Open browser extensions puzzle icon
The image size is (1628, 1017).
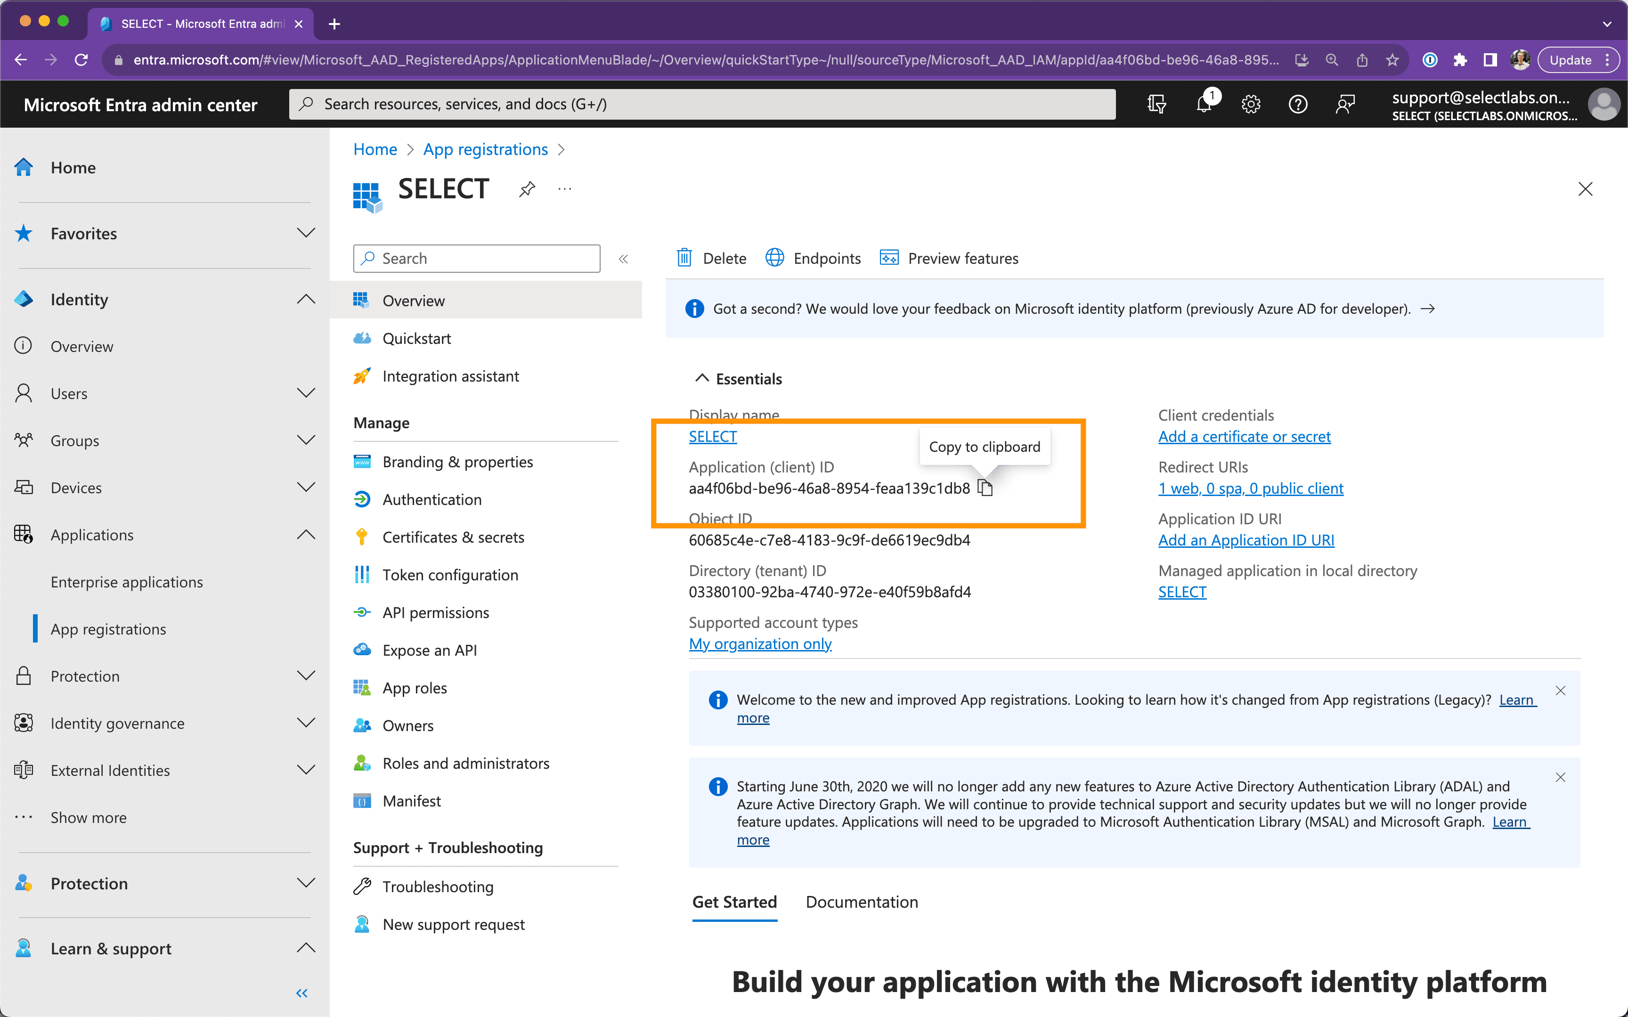pyautogui.click(x=1460, y=60)
